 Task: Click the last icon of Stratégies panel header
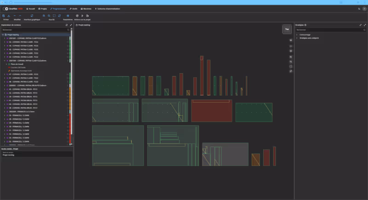[365, 25]
